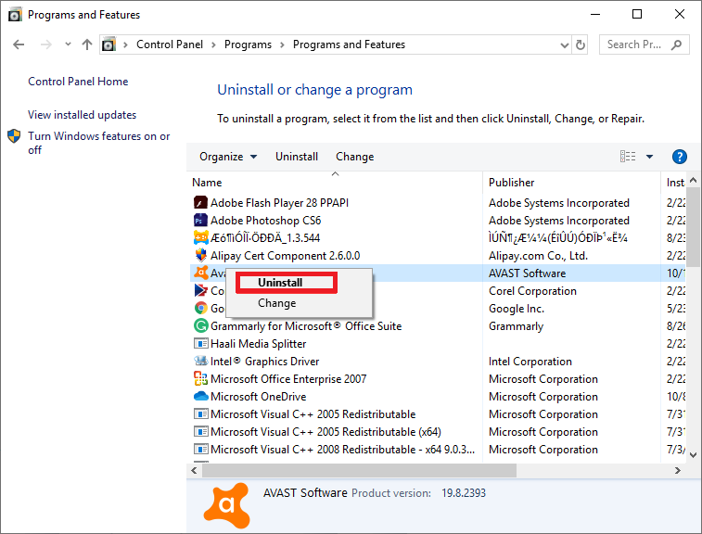702x534 pixels.
Task: Click the Adobe Flash Player 28 PPAPI icon
Action: tap(200, 203)
